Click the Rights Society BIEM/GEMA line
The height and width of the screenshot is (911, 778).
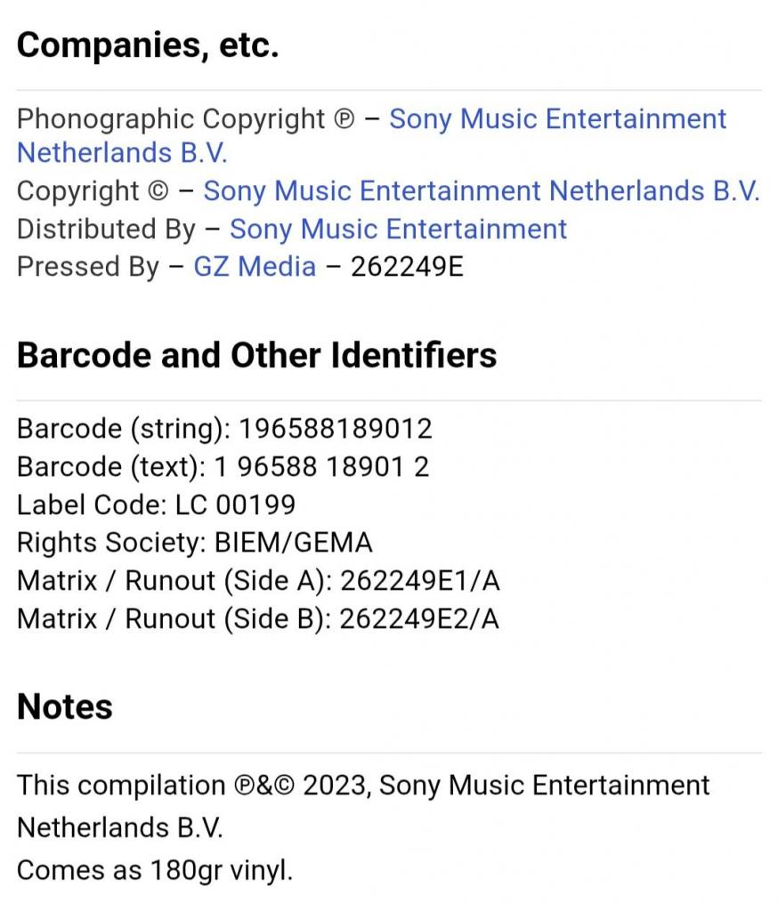tap(194, 543)
